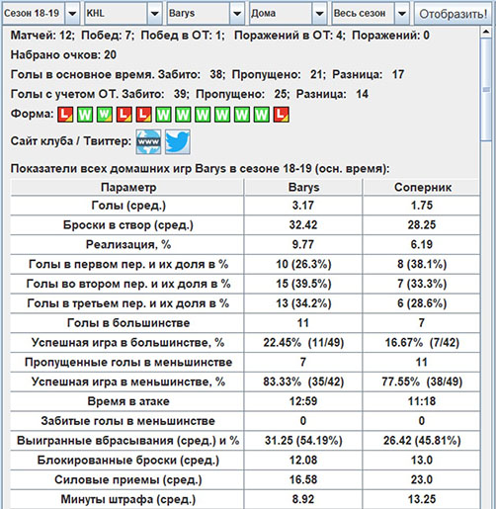
Task: Click the ninth form icon (W)
Action: pos(222,115)
